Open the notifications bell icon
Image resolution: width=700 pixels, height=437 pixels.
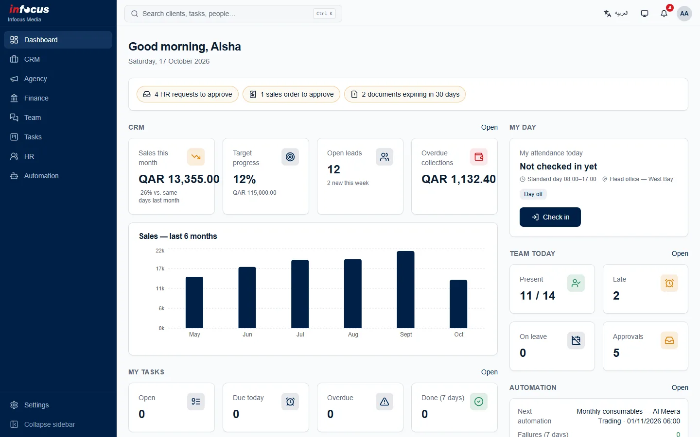(x=664, y=14)
